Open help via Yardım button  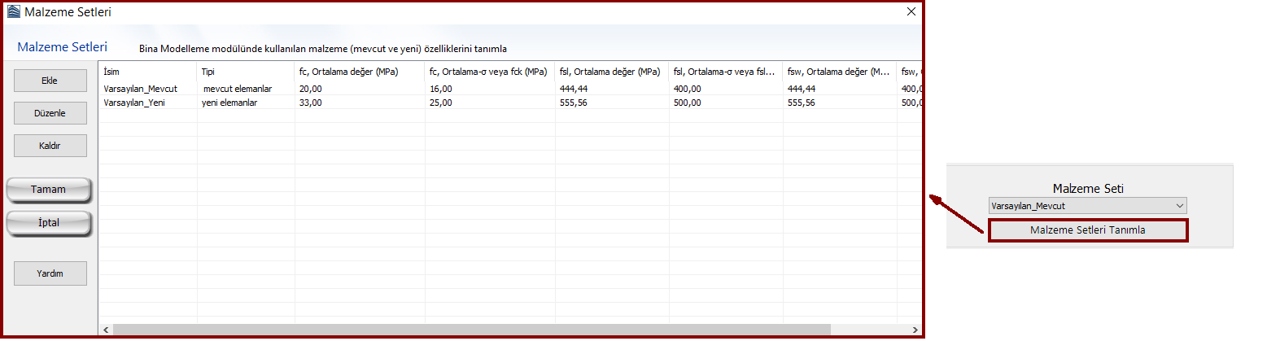(x=50, y=273)
